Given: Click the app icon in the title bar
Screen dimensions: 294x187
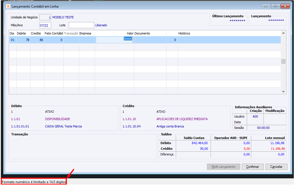Looking at the screenshot, I should (x=8, y=6).
